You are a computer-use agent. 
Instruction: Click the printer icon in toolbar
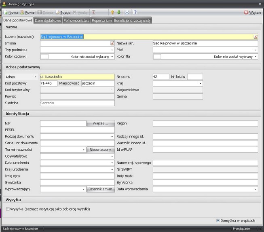[127, 13]
